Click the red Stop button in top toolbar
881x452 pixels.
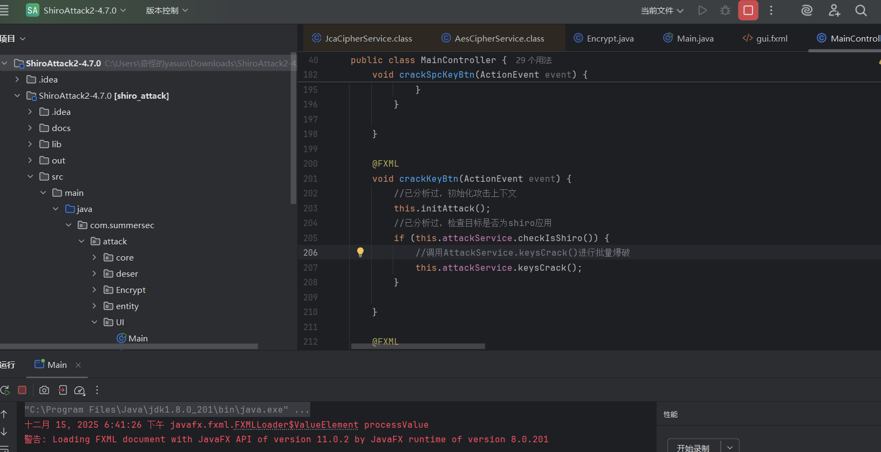(x=748, y=10)
